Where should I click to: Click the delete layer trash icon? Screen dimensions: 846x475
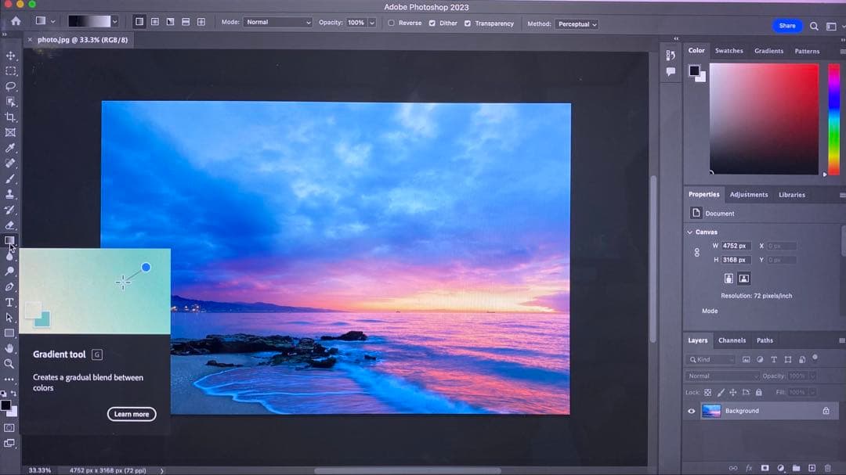[x=828, y=467]
